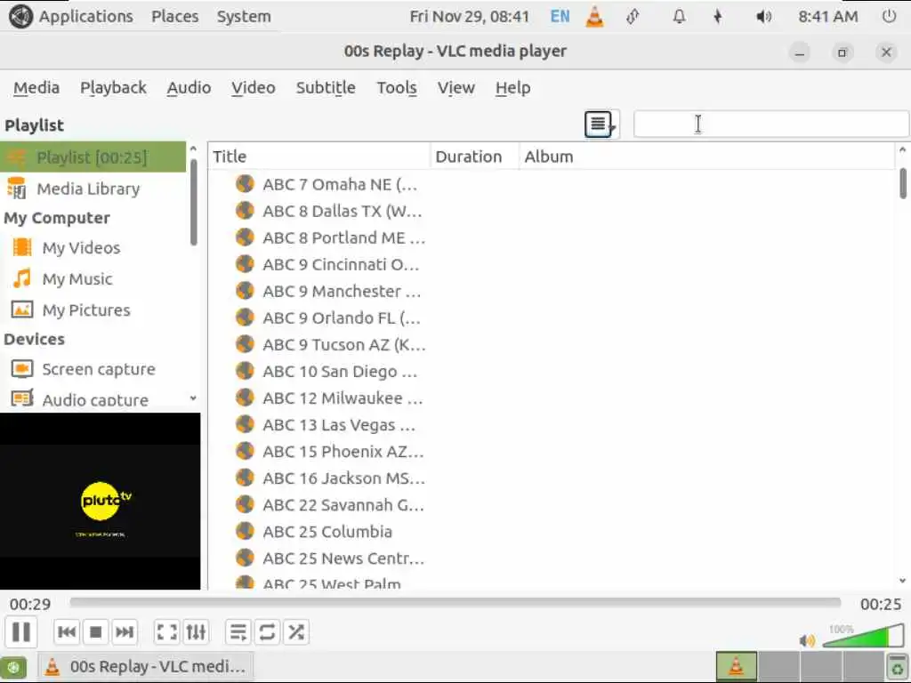Image resolution: width=911 pixels, height=683 pixels.
Task: Click sidebar scroll down arrow
Action: pyautogui.click(x=193, y=398)
